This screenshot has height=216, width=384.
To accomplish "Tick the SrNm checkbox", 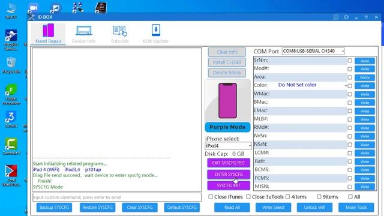I will pos(350,61).
